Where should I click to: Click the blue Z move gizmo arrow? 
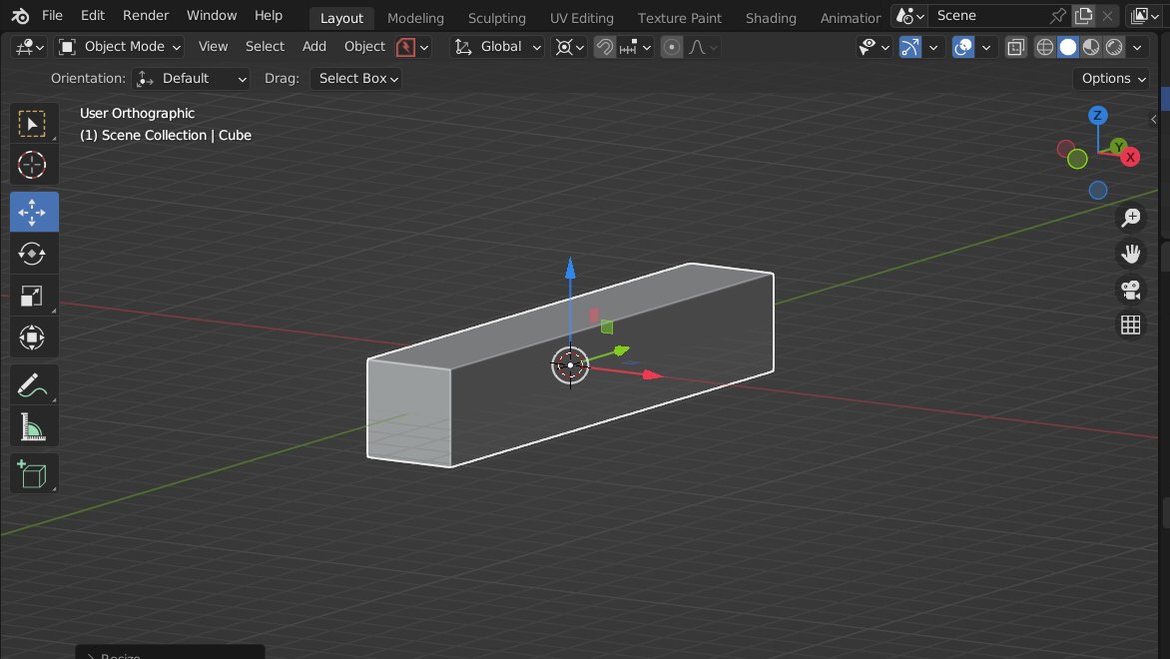pyautogui.click(x=570, y=269)
